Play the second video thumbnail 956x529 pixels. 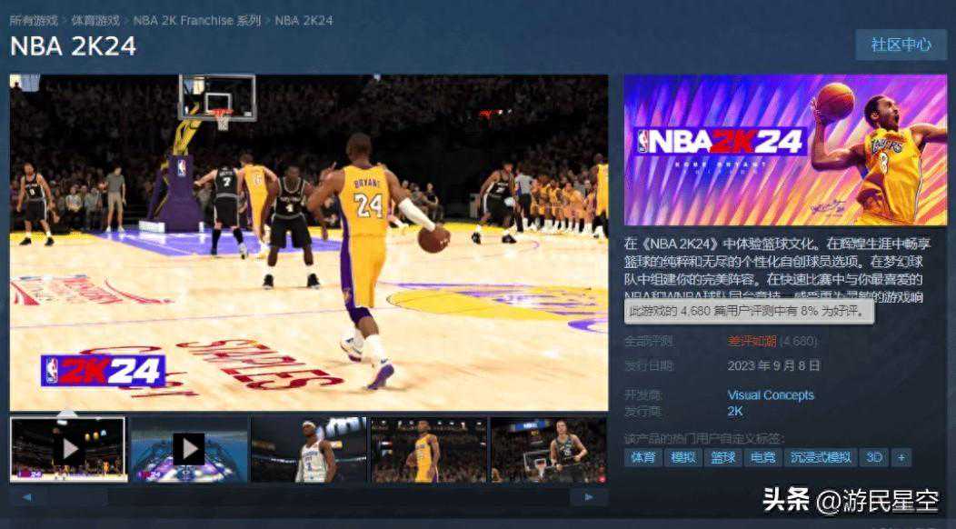coord(188,449)
